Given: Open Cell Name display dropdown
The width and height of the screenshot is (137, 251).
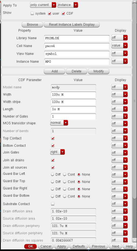Looking at the screenshot, I should 119,45.
